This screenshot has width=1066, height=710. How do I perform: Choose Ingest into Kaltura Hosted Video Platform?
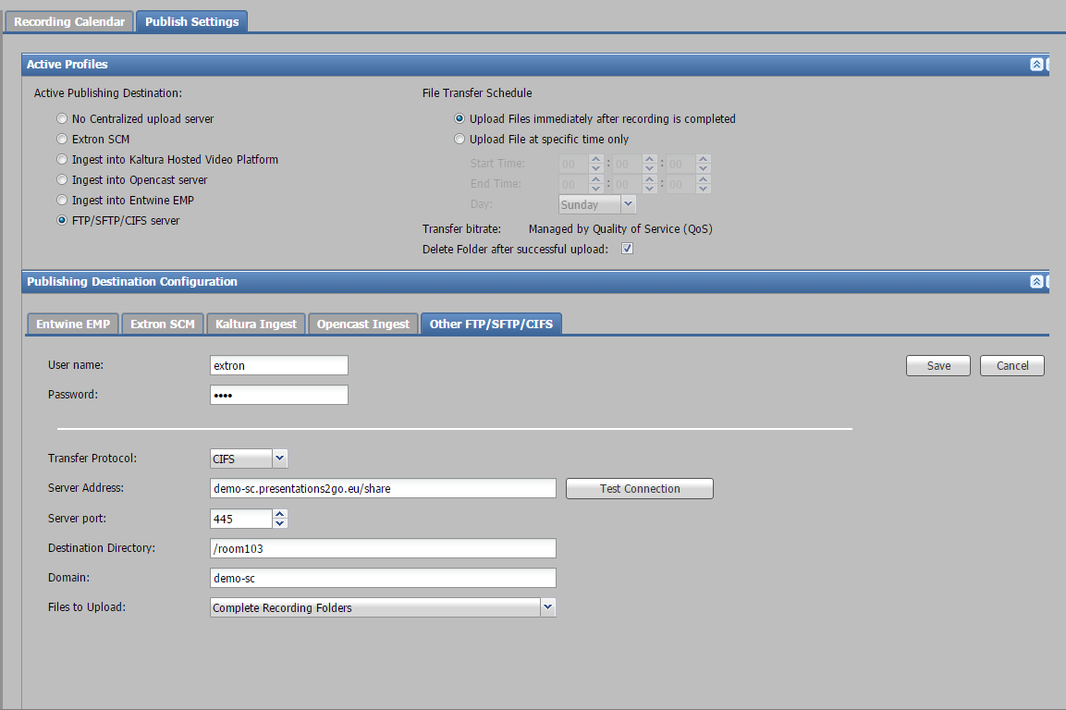[62, 160]
